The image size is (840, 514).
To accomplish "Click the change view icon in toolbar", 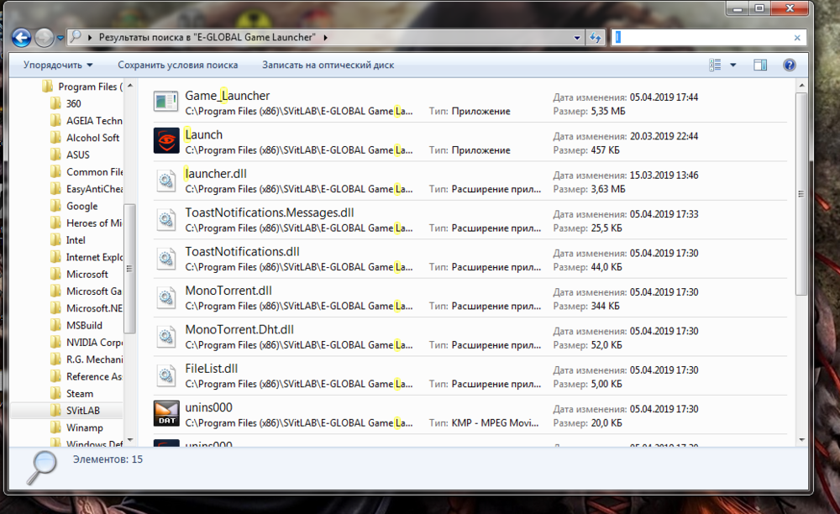I will point(716,65).
